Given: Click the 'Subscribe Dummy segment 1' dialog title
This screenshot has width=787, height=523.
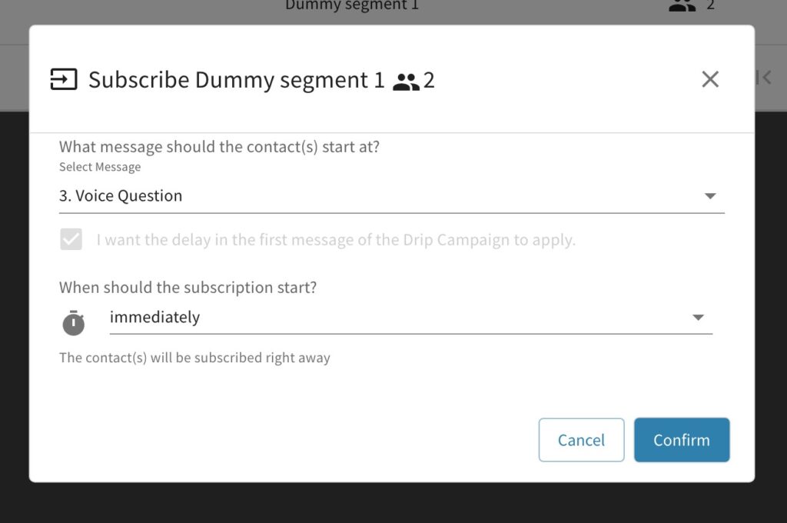Looking at the screenshot, I should [x=236, y=80].
